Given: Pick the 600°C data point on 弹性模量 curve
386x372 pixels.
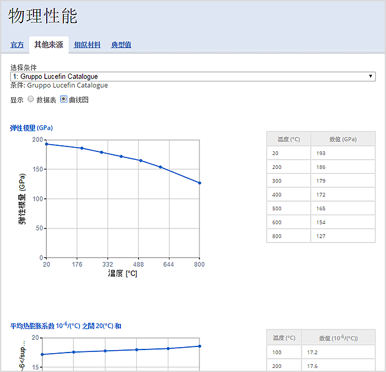Looking at the screenshot, I should point(160,167).
